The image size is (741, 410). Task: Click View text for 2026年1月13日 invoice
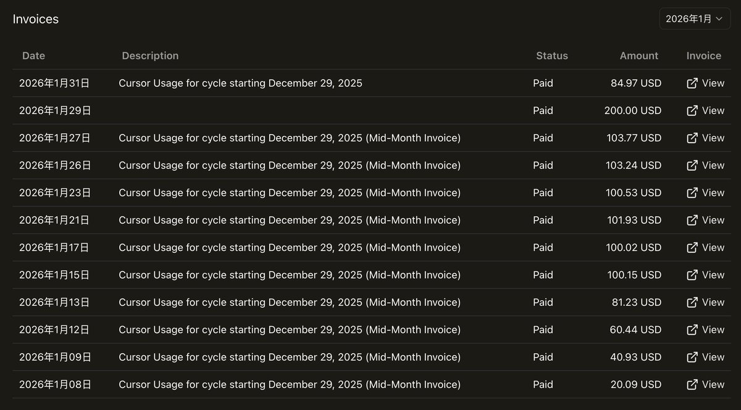coord(713,302)
